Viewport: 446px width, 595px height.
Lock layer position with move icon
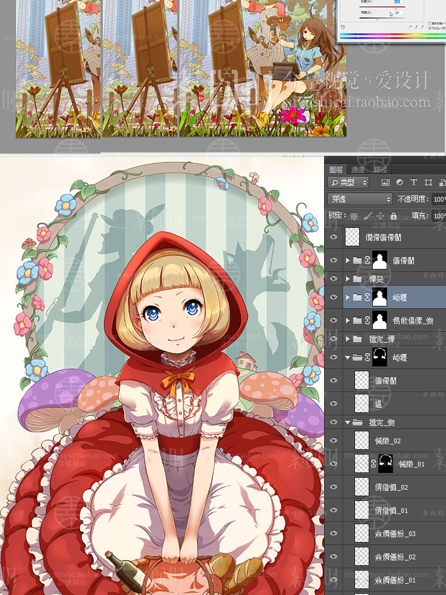pos(381,216)
